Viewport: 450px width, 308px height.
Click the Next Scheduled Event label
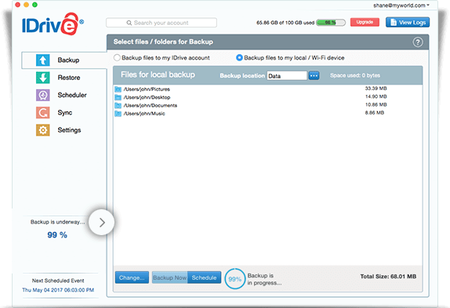click(58, 281)
